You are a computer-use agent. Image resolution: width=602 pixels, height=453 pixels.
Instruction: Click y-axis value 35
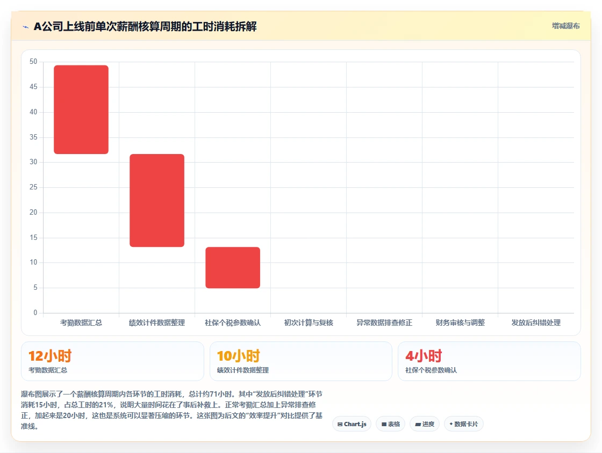(x=33, y=137)
